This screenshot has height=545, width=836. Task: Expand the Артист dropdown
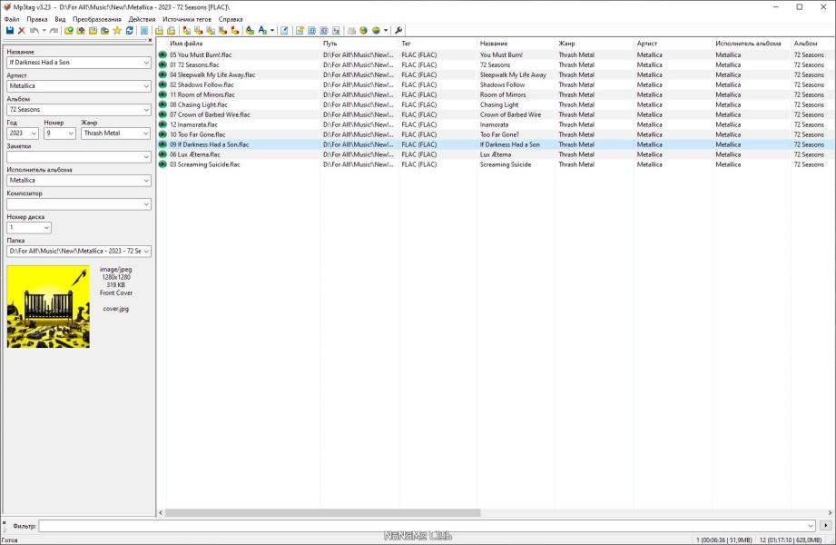pos(146,86)
